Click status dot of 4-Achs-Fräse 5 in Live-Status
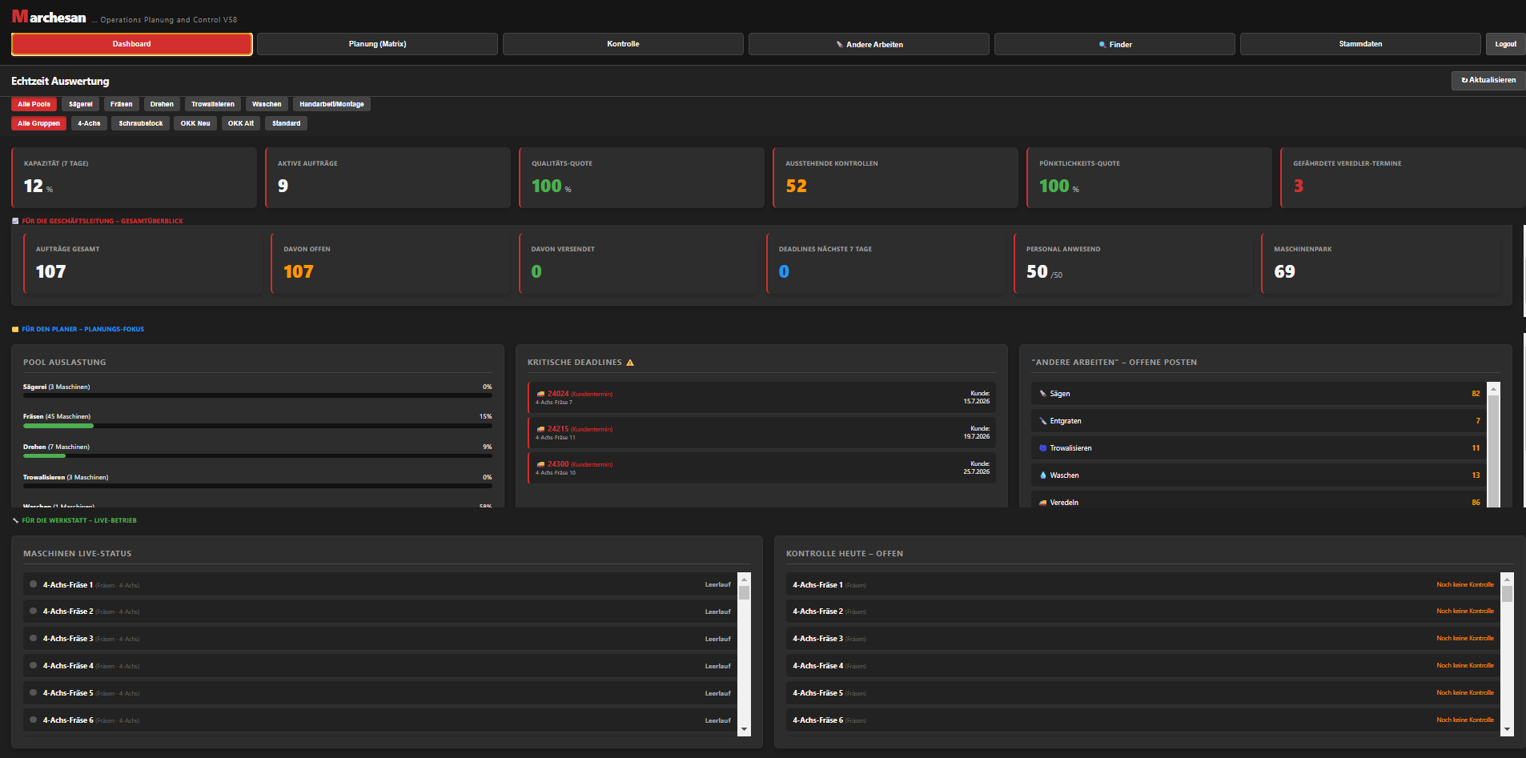1526x758 pixels. 33,692
